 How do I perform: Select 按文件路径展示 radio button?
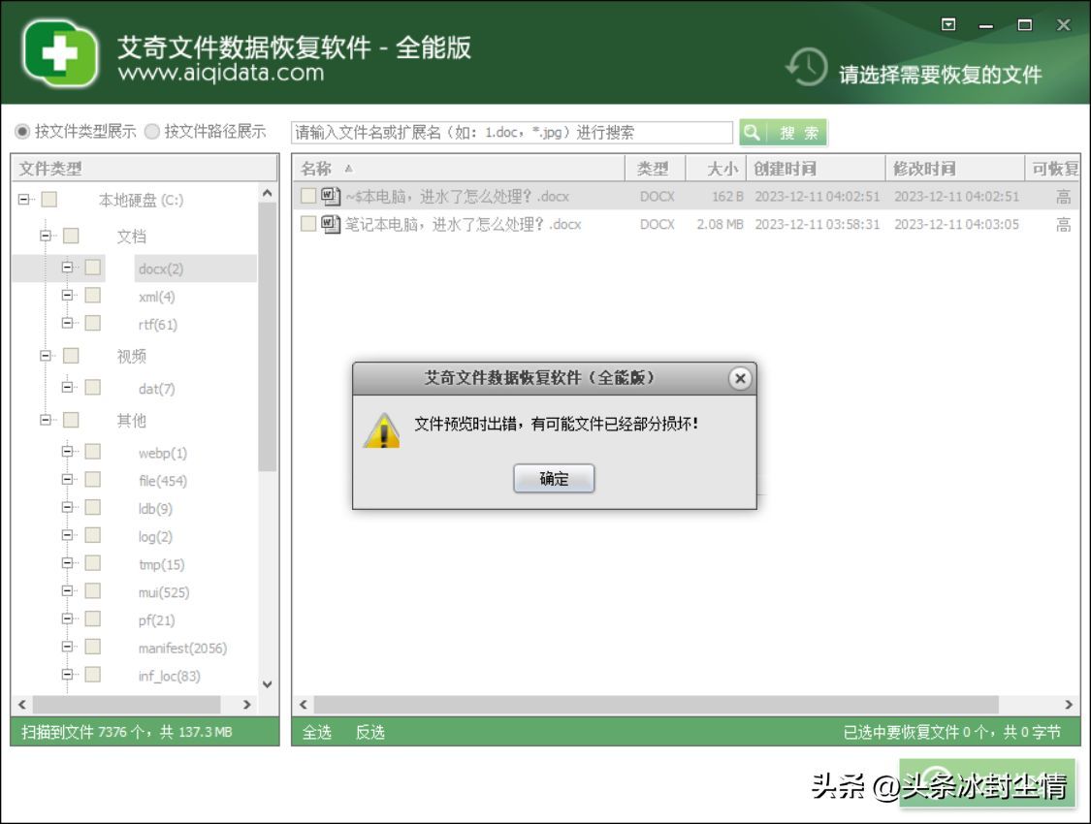tap(151, 132)
